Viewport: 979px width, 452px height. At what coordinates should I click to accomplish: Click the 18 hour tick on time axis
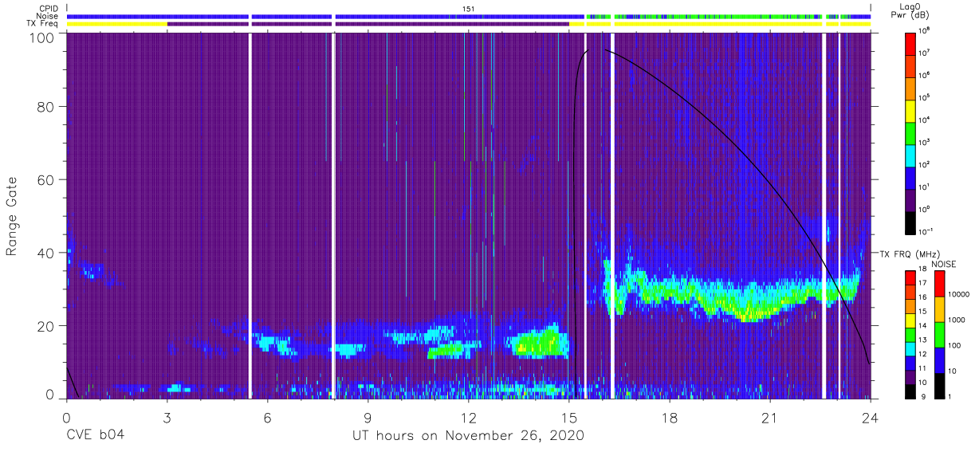(670, 417)
